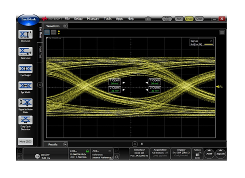245x178 pixels.
Task: Click the channel 1A round indicator icon
Action: coord(37,156)
